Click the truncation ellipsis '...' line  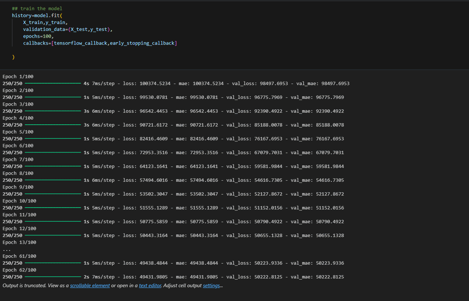pos(7,249)
